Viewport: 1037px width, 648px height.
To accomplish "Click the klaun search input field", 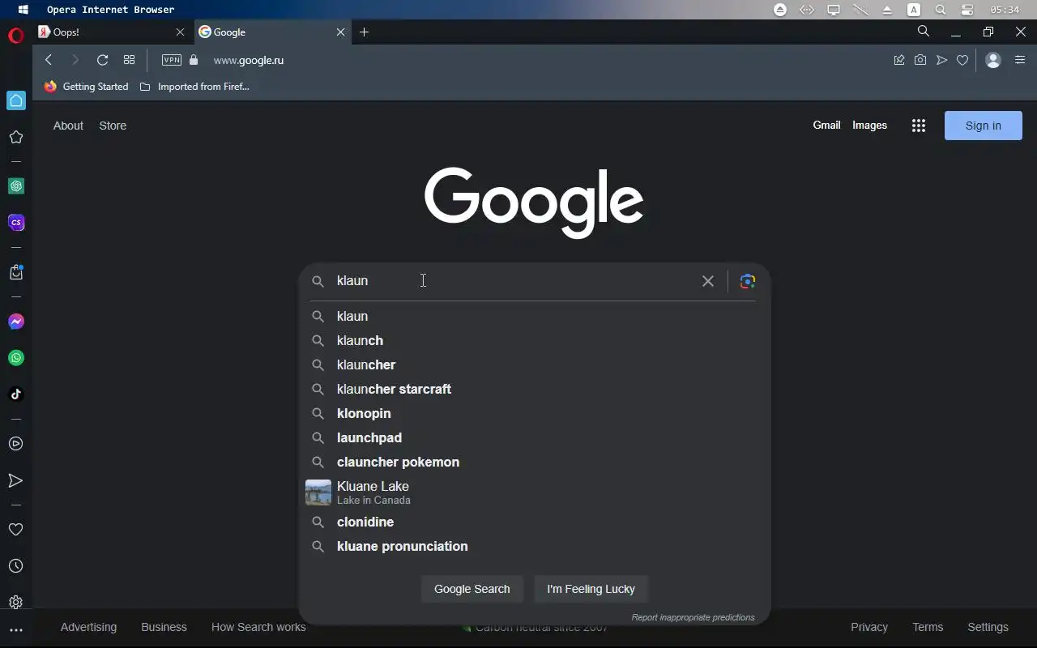I will pyautogui.click(x=514, y=281).
